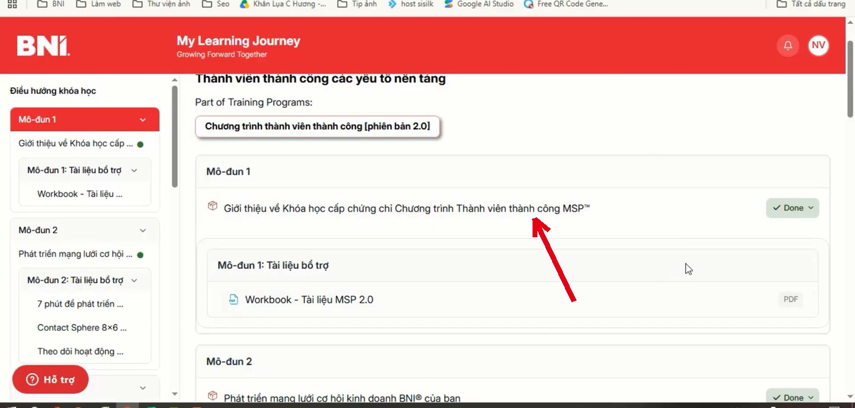855x408 pixels.
Task: Click Thành viên thành công page title
Action: point(321,79)
